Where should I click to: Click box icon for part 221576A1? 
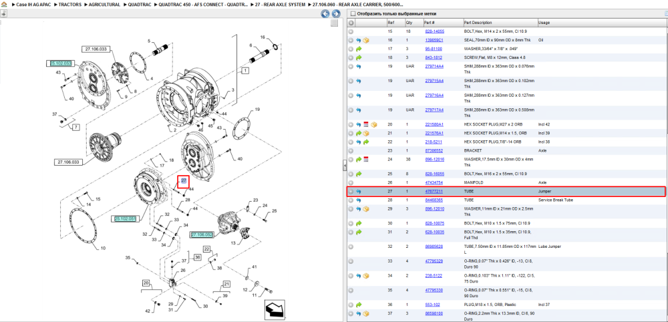pos(365,134)
